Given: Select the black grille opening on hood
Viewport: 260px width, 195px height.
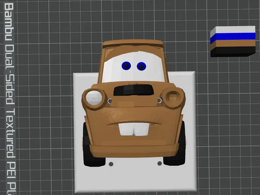Looking at the screenshot, I should (x=133, y=90).
